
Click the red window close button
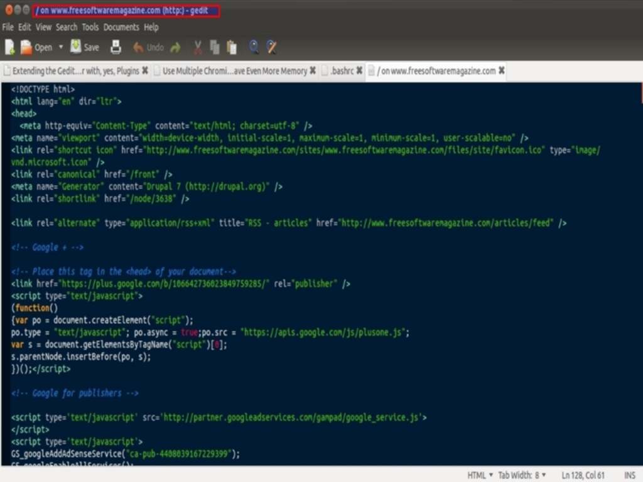click(9, 10)
